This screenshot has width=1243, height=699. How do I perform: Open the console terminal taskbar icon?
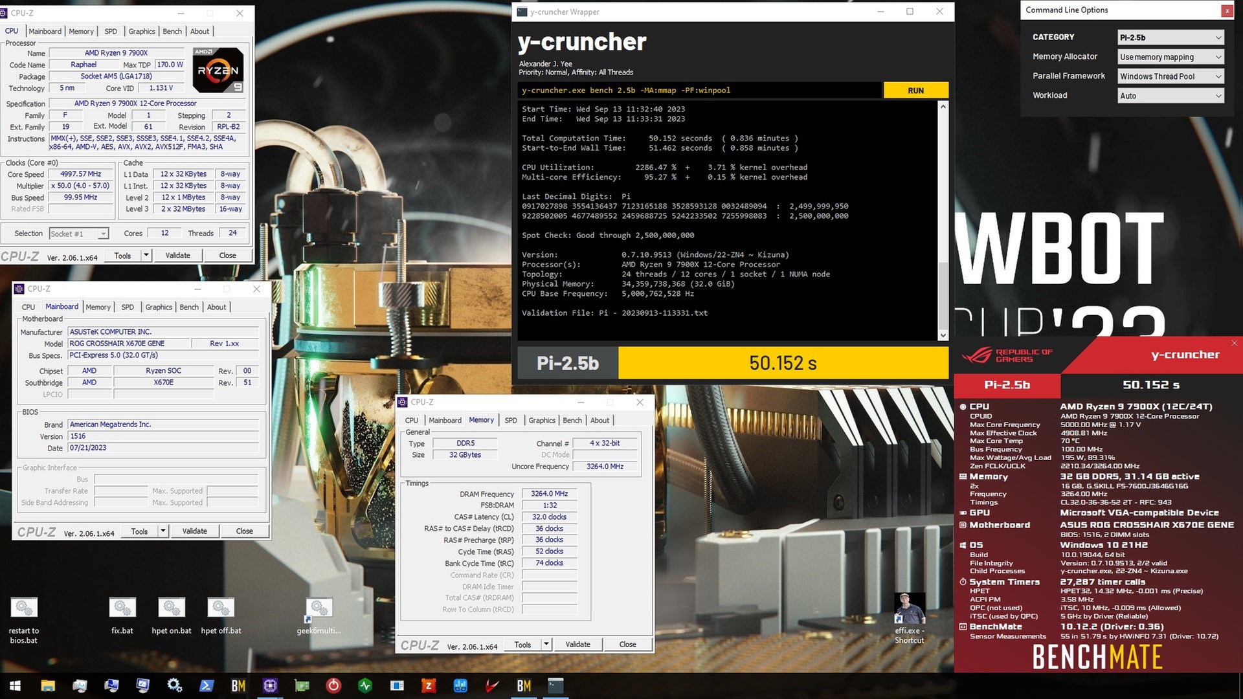click(555, 685)
